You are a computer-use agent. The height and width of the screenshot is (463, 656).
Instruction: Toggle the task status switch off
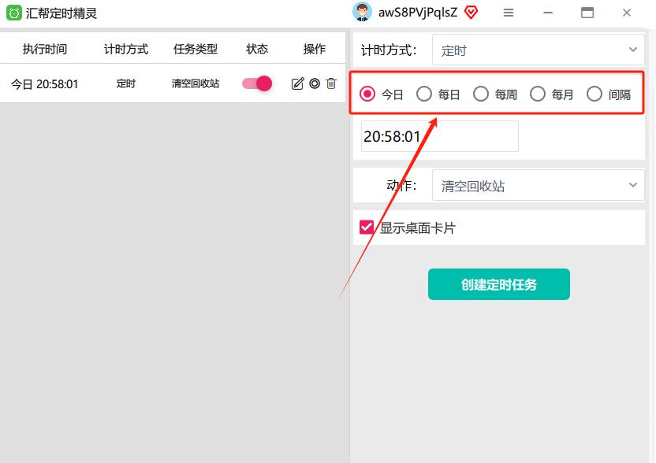coord(255,83)
